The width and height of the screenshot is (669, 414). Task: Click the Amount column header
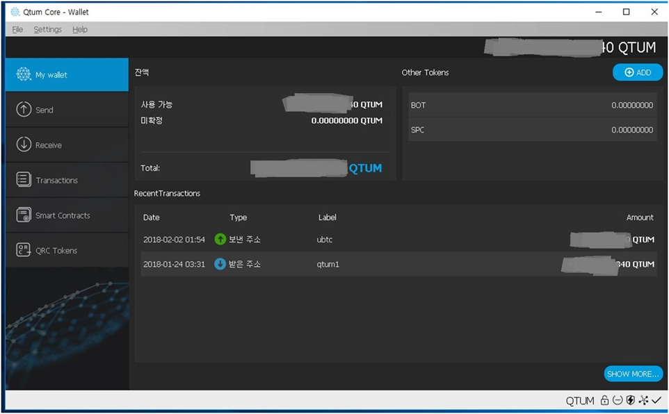click(x=640, y=217)
